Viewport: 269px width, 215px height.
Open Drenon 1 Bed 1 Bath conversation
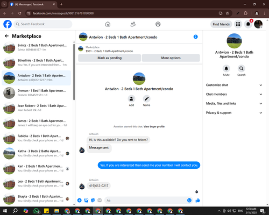pos(36,93)
